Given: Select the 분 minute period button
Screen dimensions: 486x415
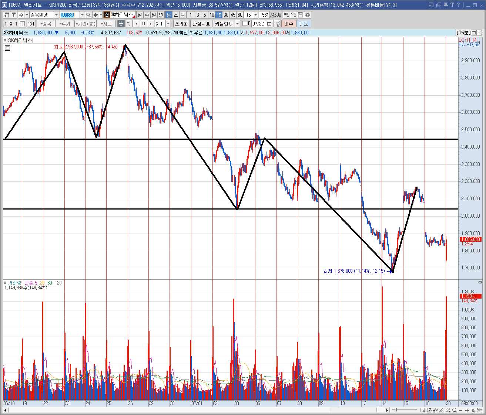Looking at the screenshot, I should point(169,15).
